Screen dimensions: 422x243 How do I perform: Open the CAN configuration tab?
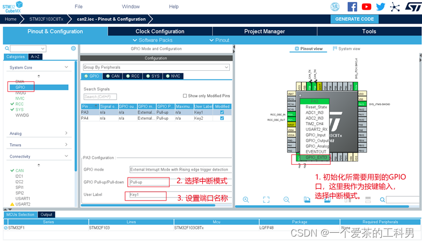click(x=113, y=76)
